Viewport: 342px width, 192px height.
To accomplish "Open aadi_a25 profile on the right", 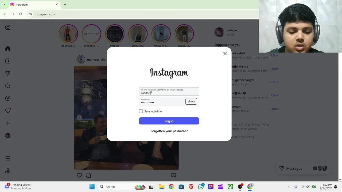I will 233,30.
